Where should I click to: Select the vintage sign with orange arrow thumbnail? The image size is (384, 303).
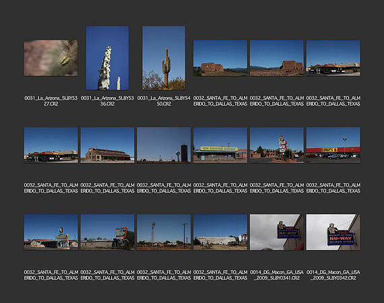click(x=107, y=232)
